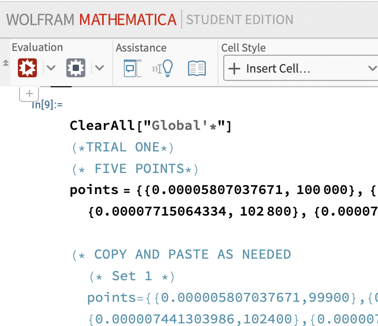Click the commented value 0.000005807037671
Image resolution: width=378 pixels, height=326 pixels.
(x=231, y=298)
